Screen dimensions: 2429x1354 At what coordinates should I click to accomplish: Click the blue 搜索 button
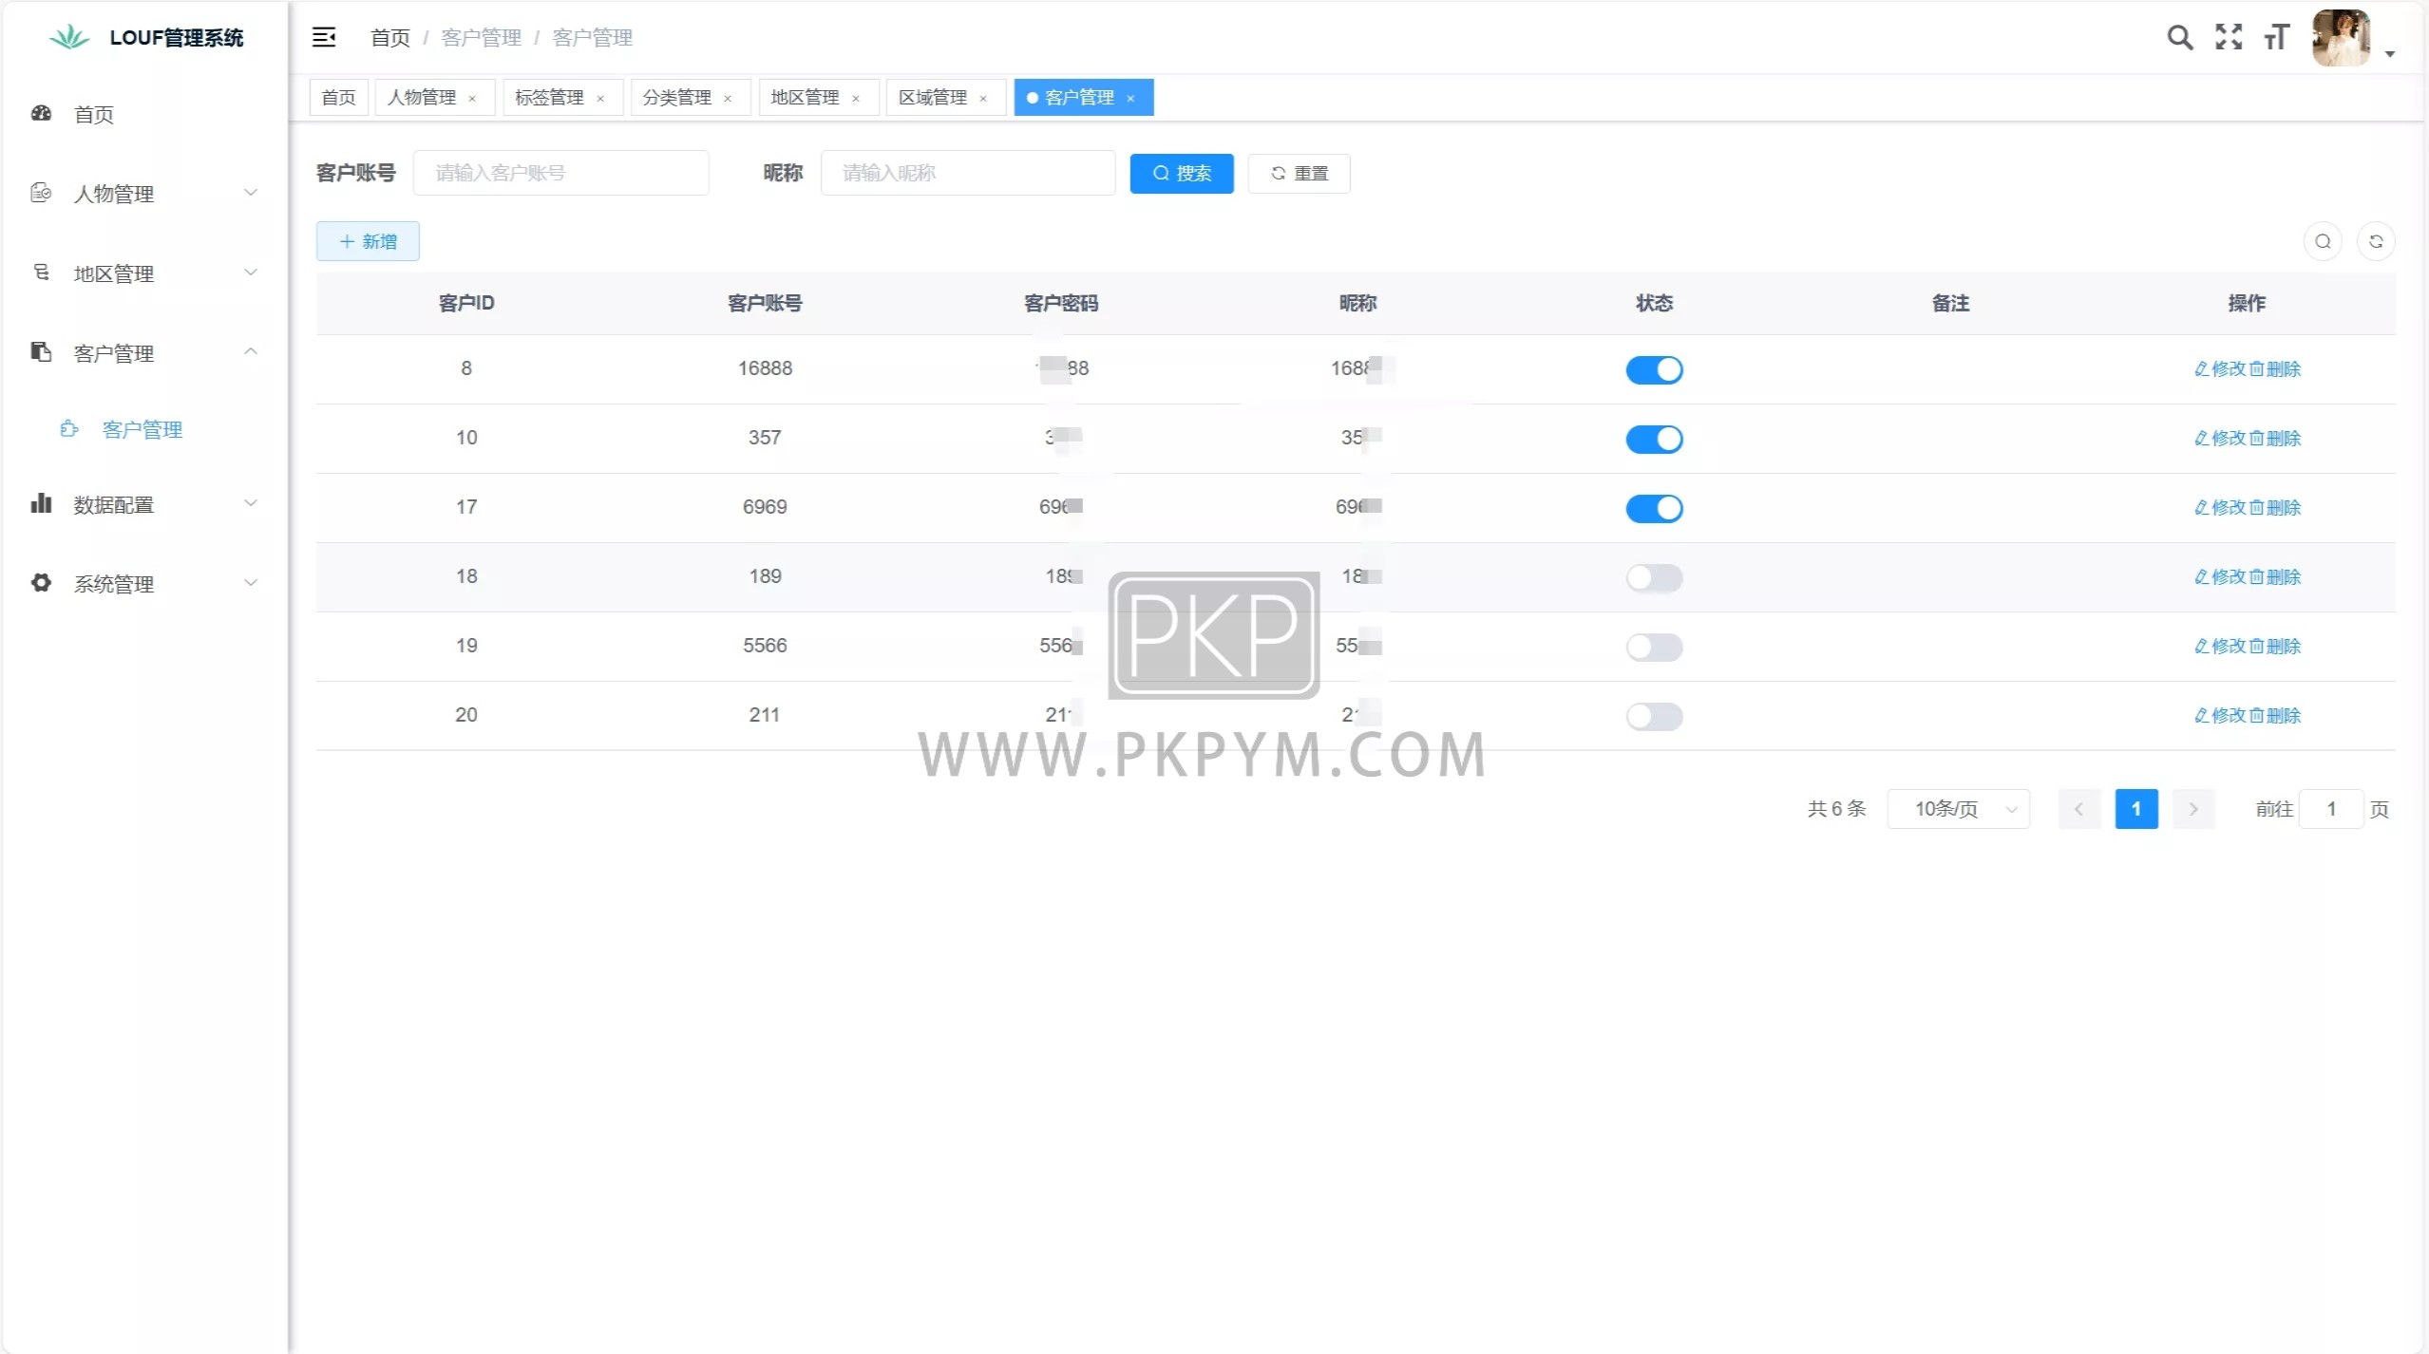[x=1182, y=174]
